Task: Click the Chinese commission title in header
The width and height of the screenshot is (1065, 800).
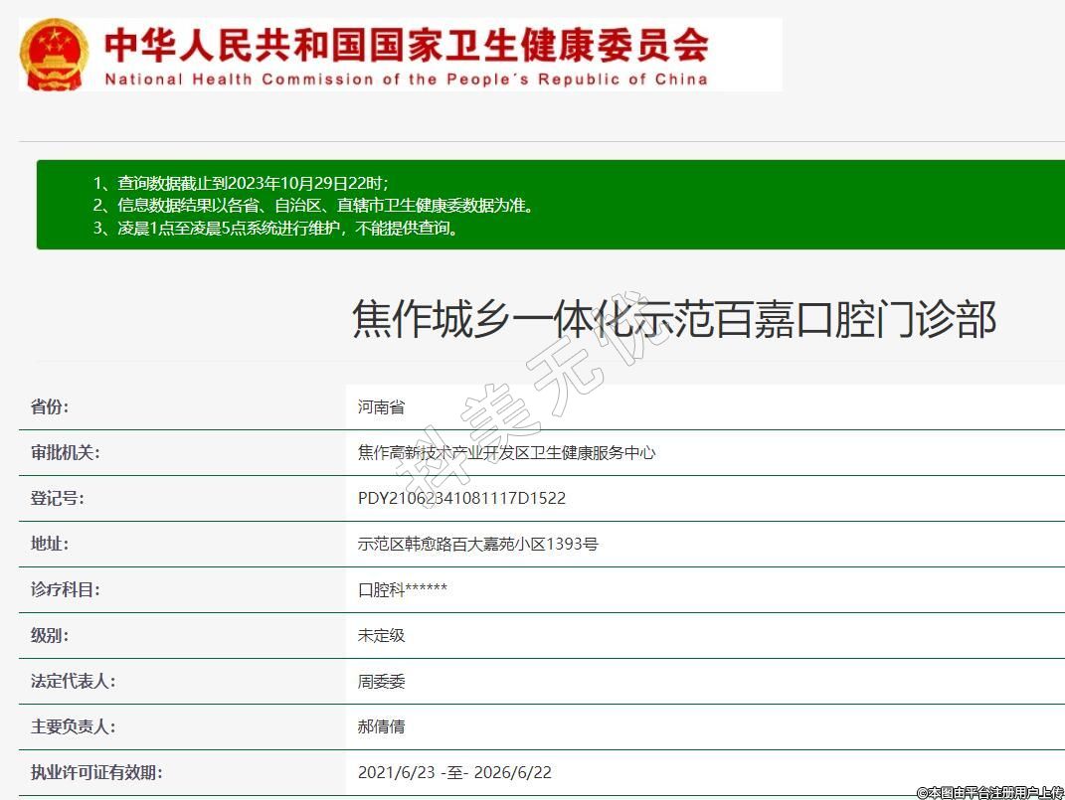Action: click(x=406, y=44)
